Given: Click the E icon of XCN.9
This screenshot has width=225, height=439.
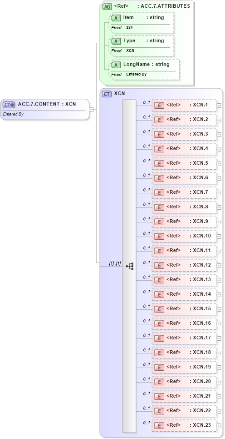Looking at the screenshot, I should coord(159,222).
